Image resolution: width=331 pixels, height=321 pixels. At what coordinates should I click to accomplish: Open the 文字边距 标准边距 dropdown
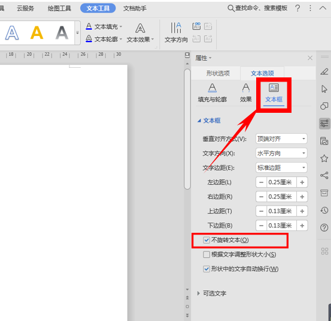pyautogui.click(x=281, y=167)
